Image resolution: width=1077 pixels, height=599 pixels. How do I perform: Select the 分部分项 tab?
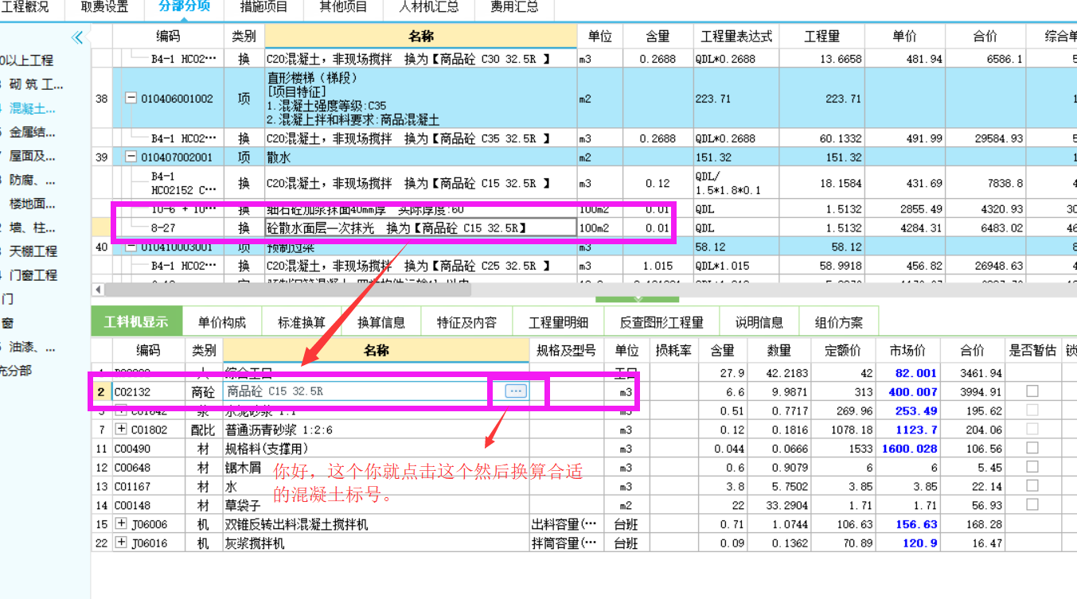[x=185, y=8]
